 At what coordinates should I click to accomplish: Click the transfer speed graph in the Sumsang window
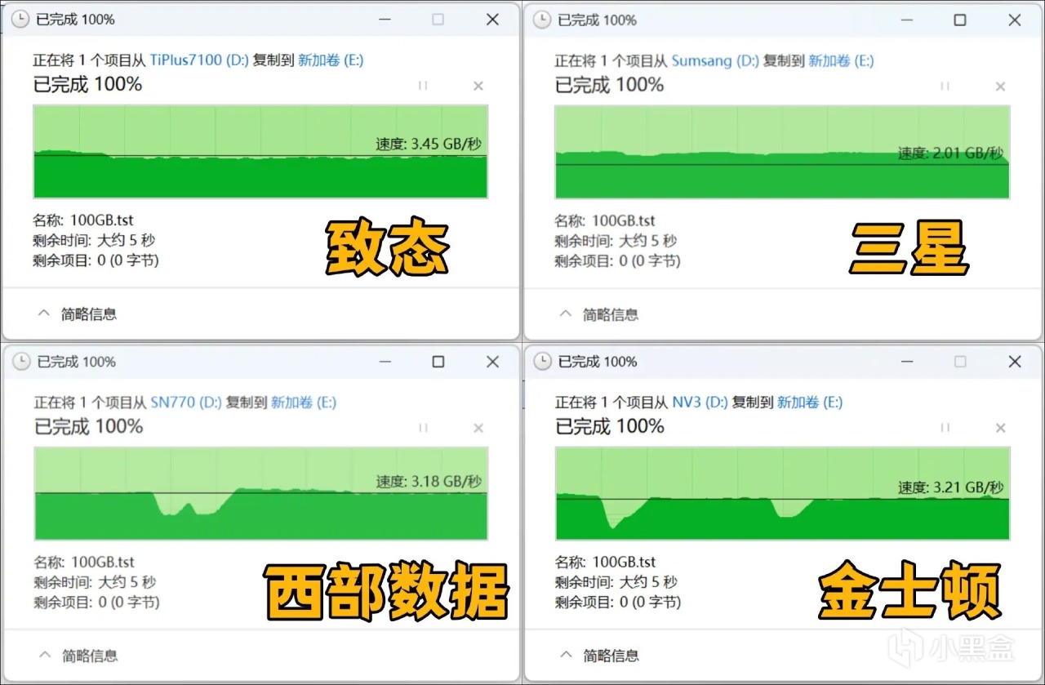pyautogui.click(x=782, y=152)
